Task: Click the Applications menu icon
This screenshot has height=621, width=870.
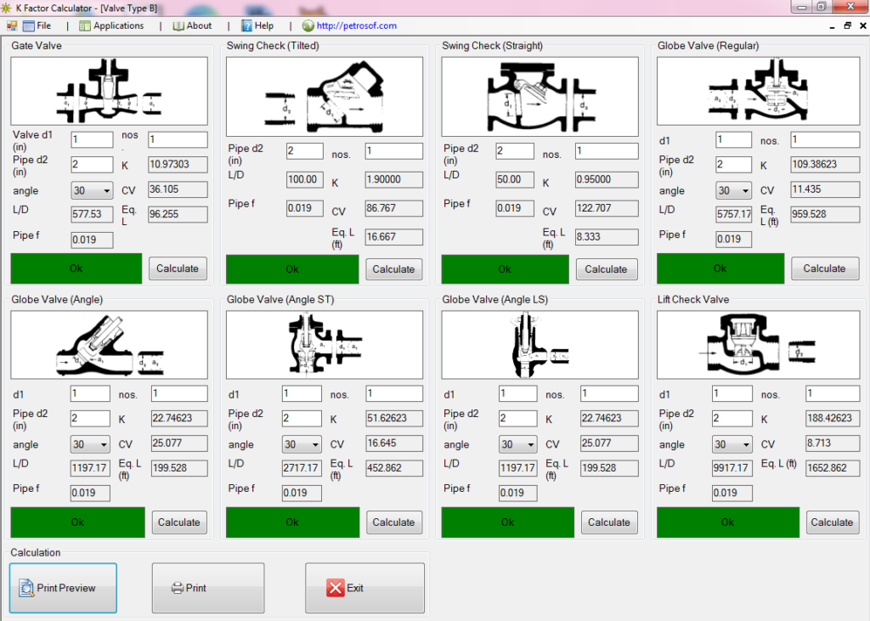Action: 84,25
